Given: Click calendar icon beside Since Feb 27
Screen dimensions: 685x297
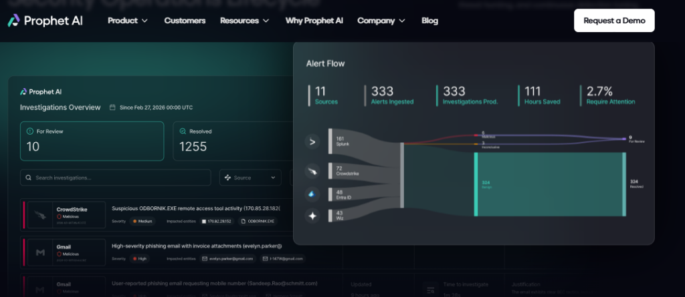Looking at the screenshot, I should click(x=112, y=107).
